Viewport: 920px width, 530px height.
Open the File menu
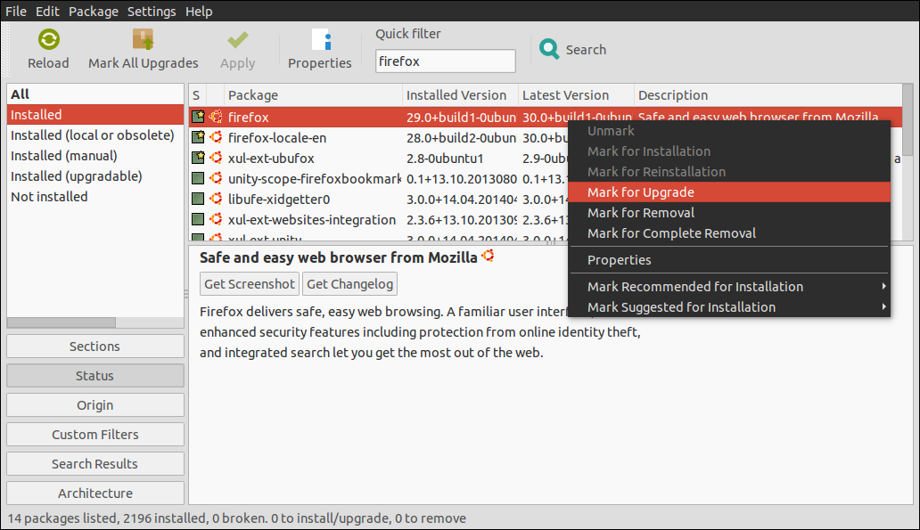16,12
